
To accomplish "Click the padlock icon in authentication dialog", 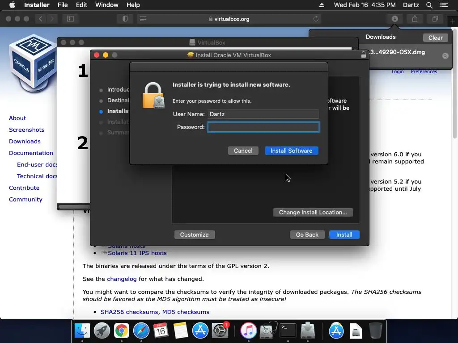I will coord(154,96).
